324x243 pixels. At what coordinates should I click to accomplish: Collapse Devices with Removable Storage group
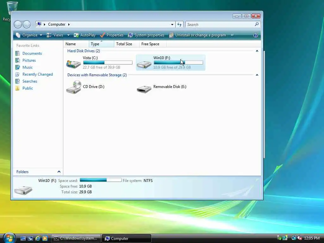tap(257, 75)
